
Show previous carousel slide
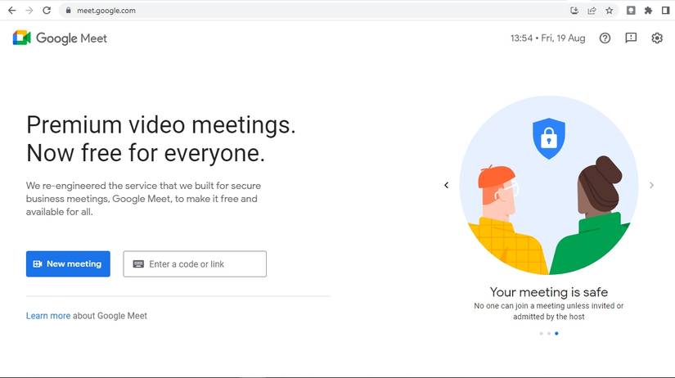pos(447,185)
